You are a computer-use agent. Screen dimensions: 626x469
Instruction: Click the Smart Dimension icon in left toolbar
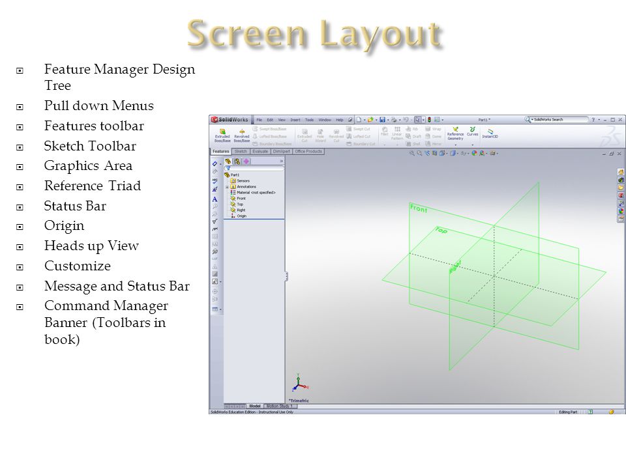click(x=215, y=164)
